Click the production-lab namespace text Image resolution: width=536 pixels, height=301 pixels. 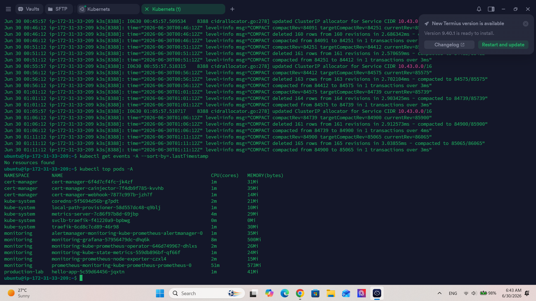[x=24, y=272]
